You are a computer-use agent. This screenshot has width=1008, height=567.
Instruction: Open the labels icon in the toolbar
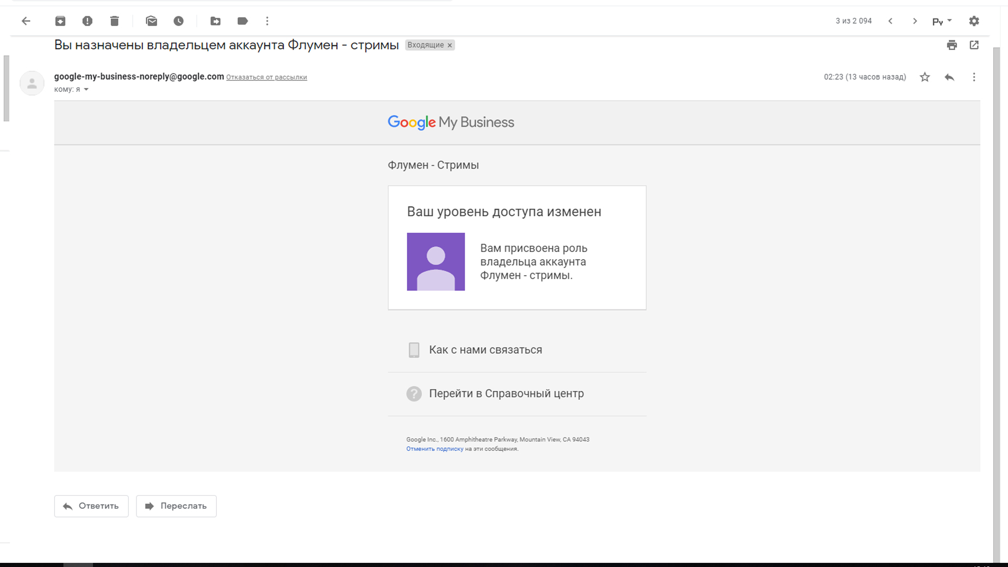pos(243,21)
